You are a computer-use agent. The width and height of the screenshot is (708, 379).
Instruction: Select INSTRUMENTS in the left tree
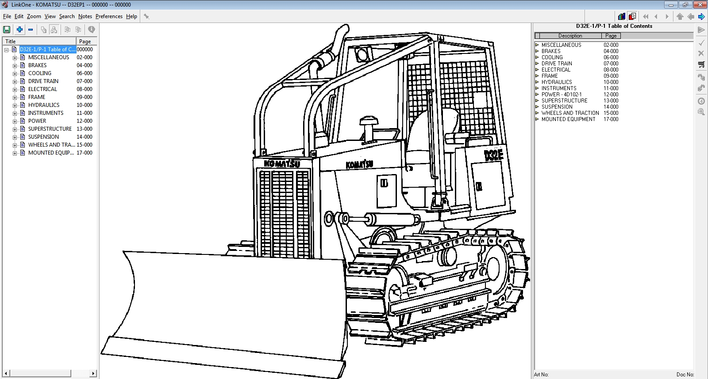tap(46, 113)
